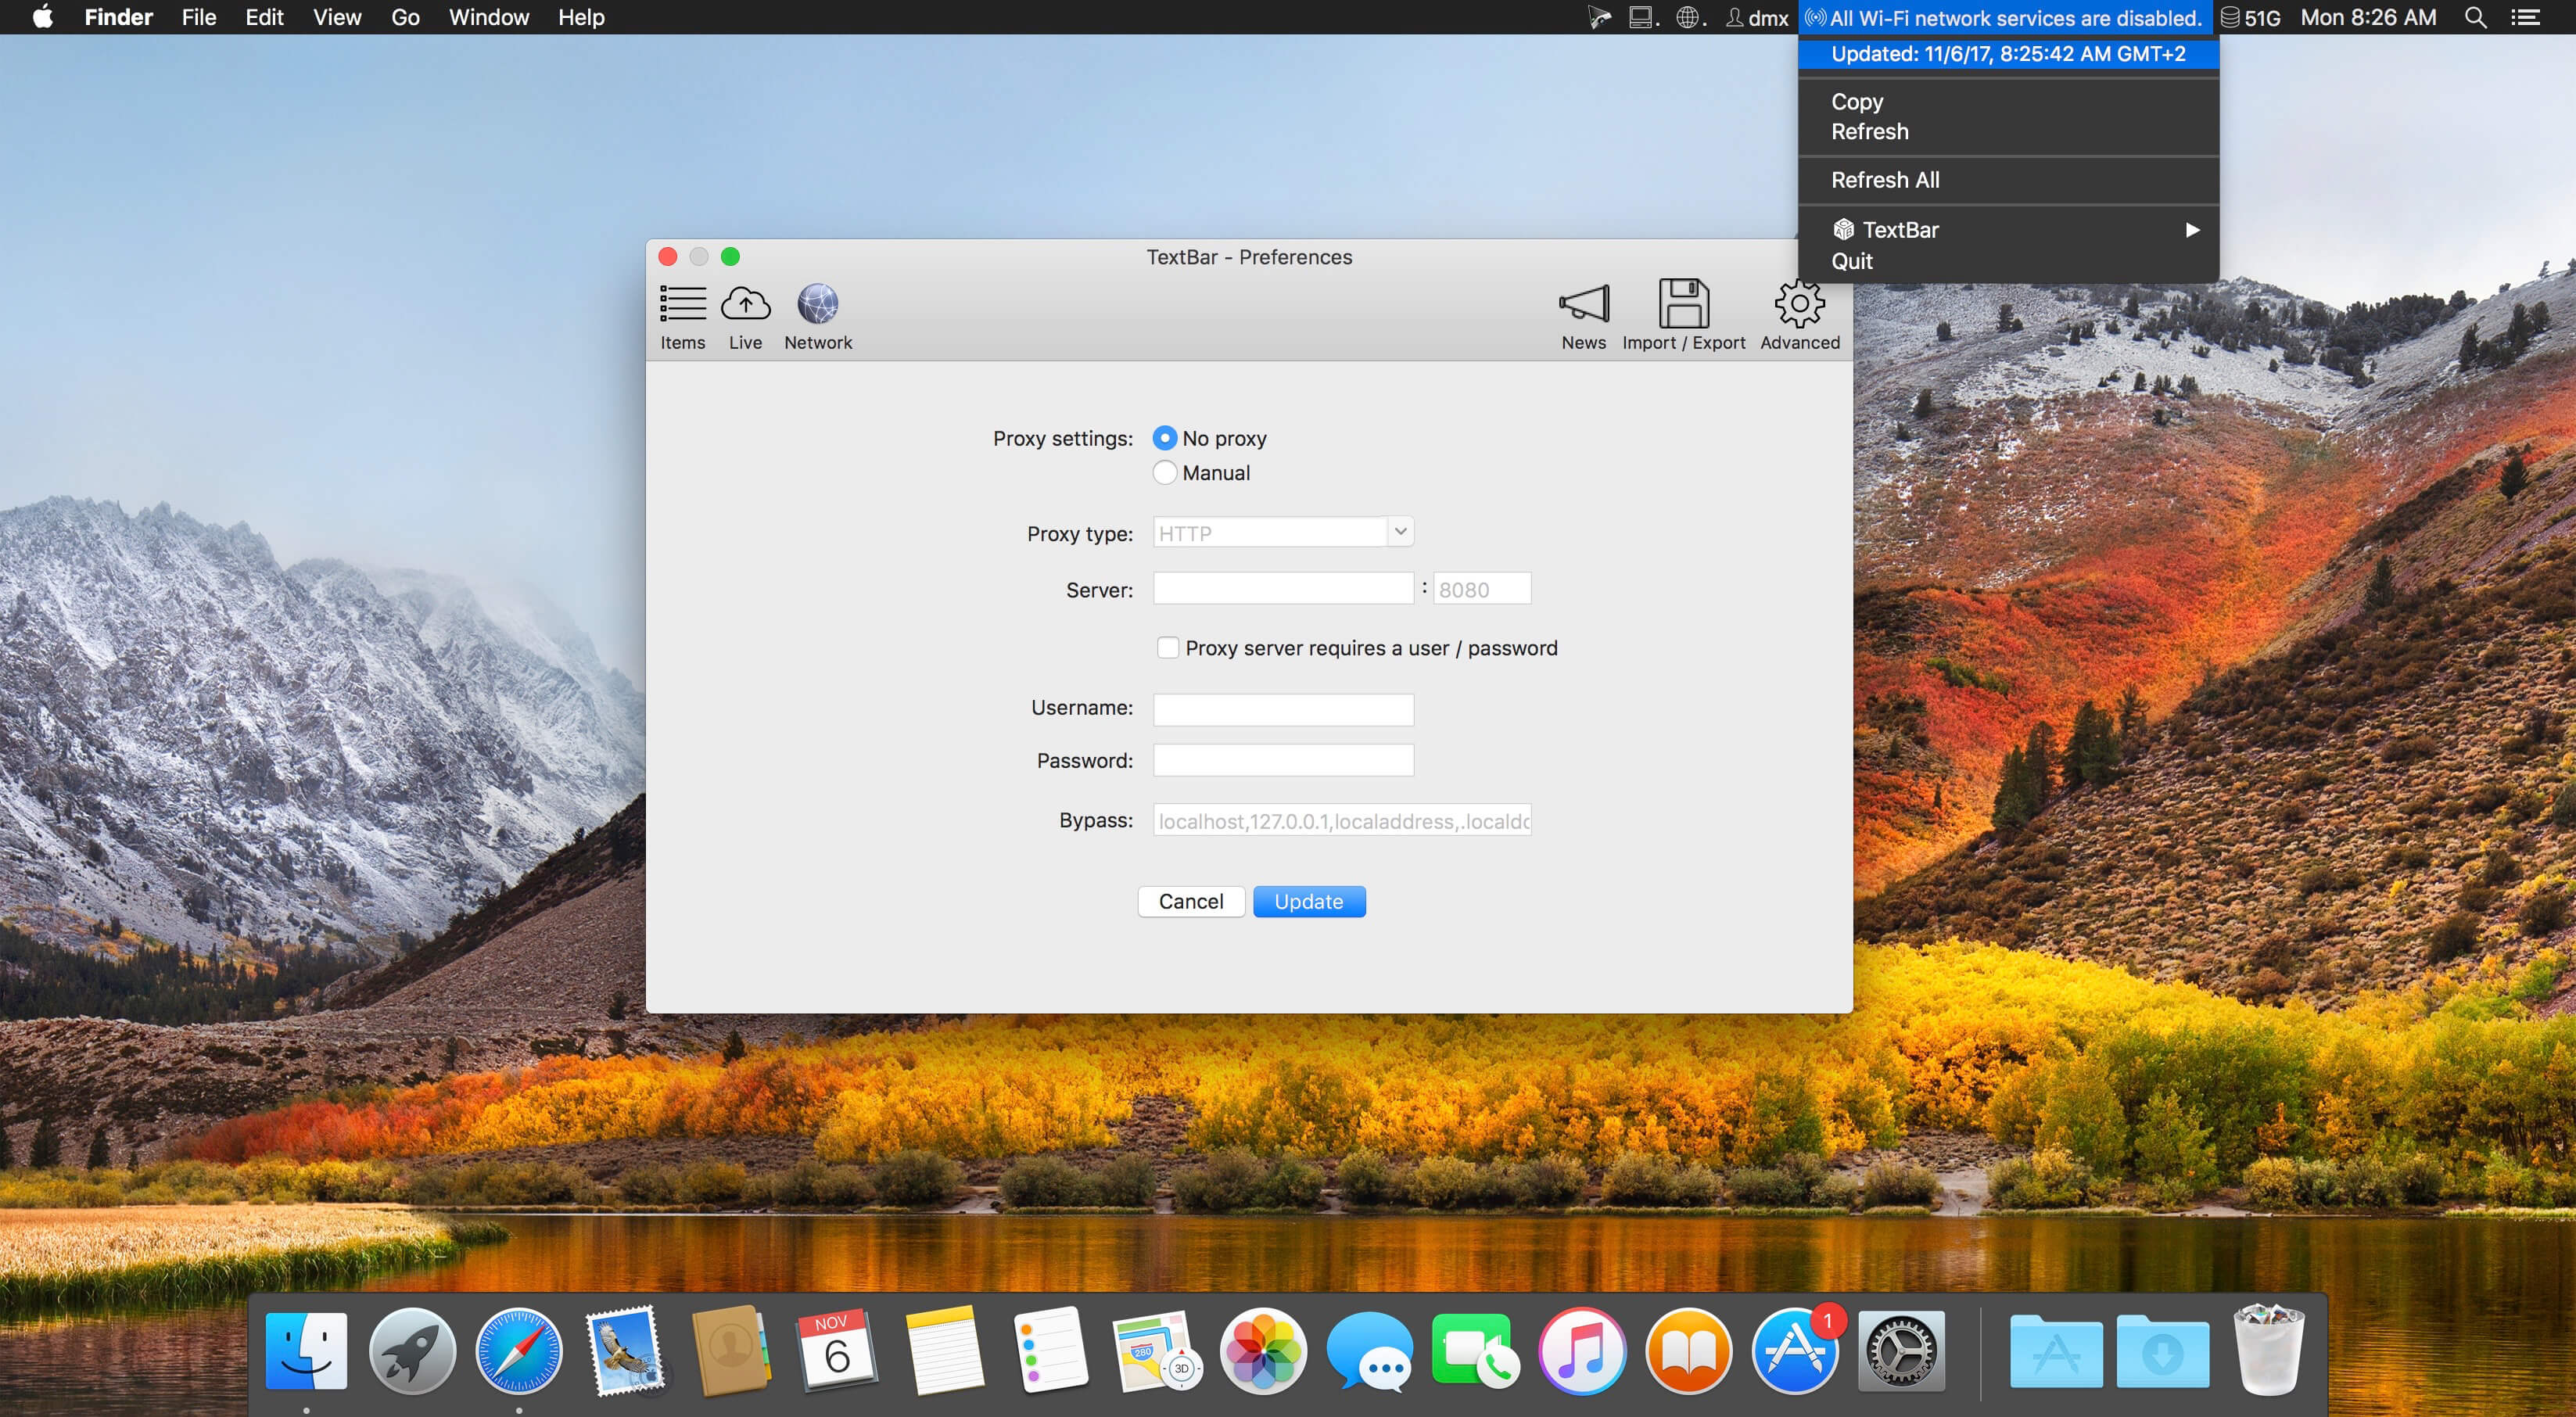
Task: Open the Import / Export pane
Action: click(1683, 316)
